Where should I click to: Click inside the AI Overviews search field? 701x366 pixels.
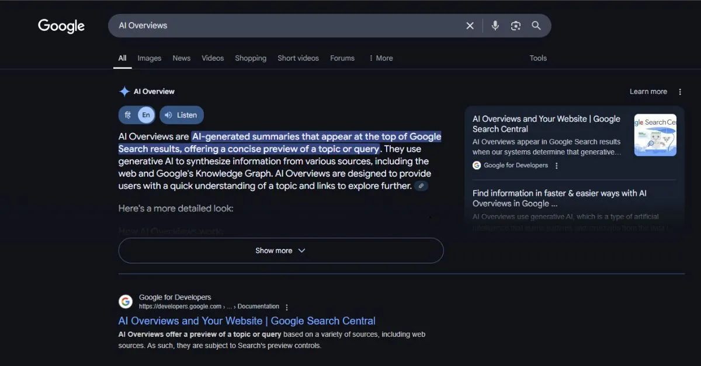286,26
